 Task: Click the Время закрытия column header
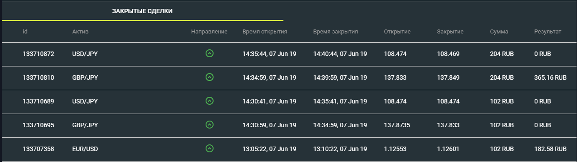(336, 32)
